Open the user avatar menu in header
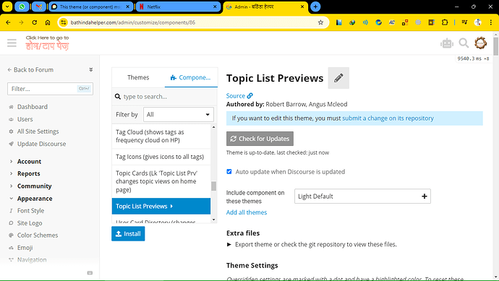Image resolution: width=499 pixels, height=281 pixels. click(480, 43)
